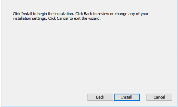Click the word "your" ending the first line
The width and height of the screenshot is (178, 107).
(145, 14)
